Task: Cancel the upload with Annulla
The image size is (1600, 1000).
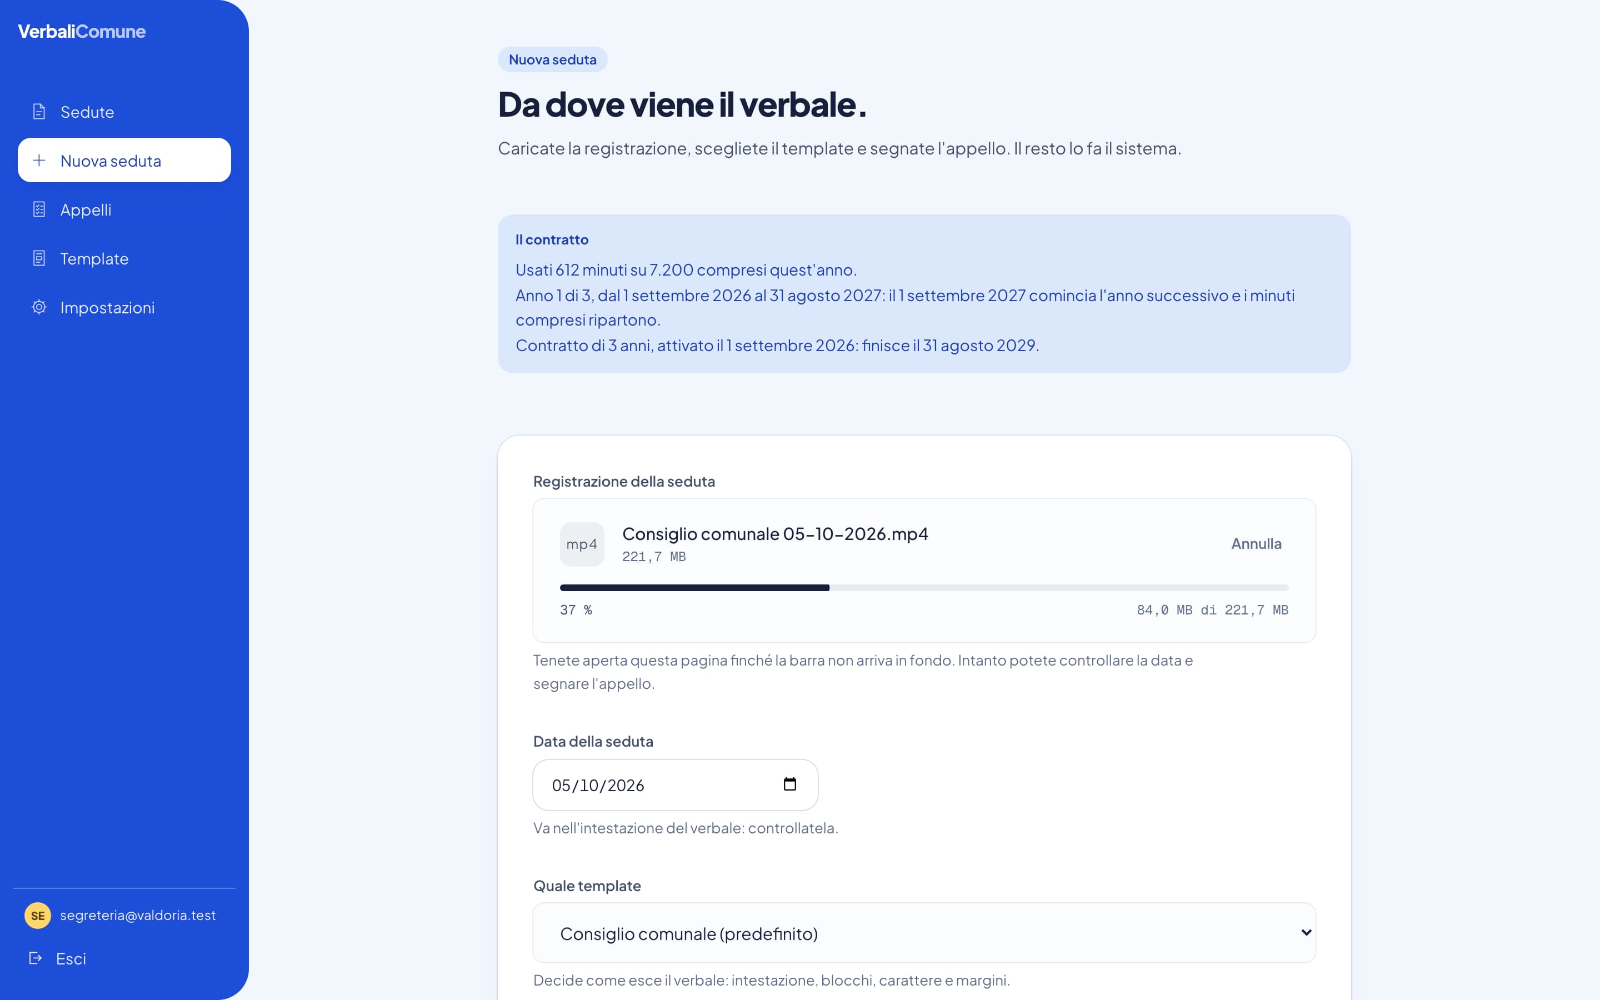Action: coord(1256,544)
